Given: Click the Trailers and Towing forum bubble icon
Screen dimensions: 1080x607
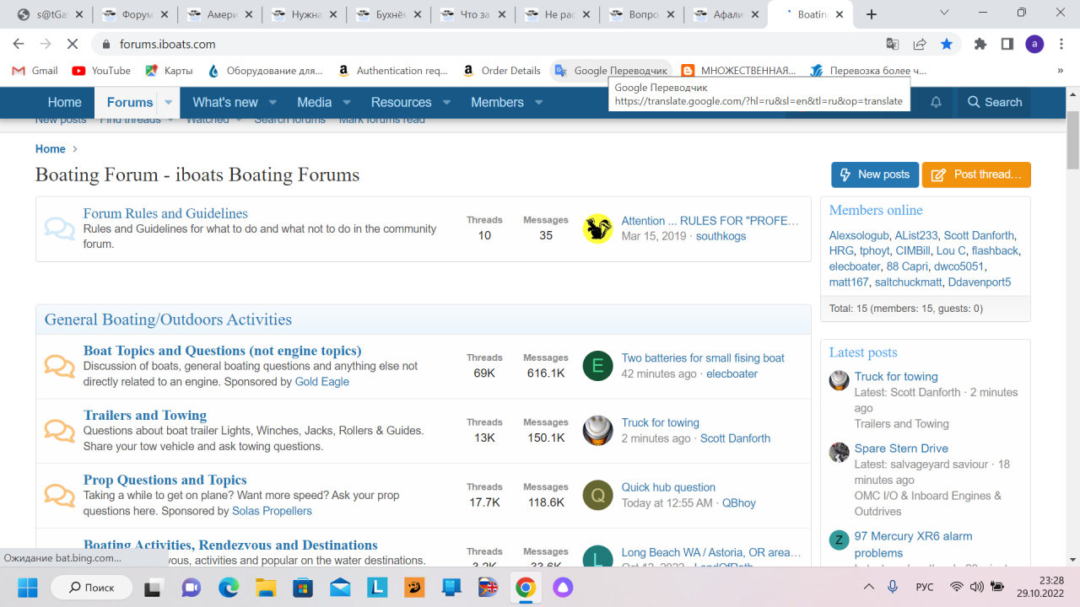Looking at the screenshot, I should pyautogui.click(x=59, y=431).
